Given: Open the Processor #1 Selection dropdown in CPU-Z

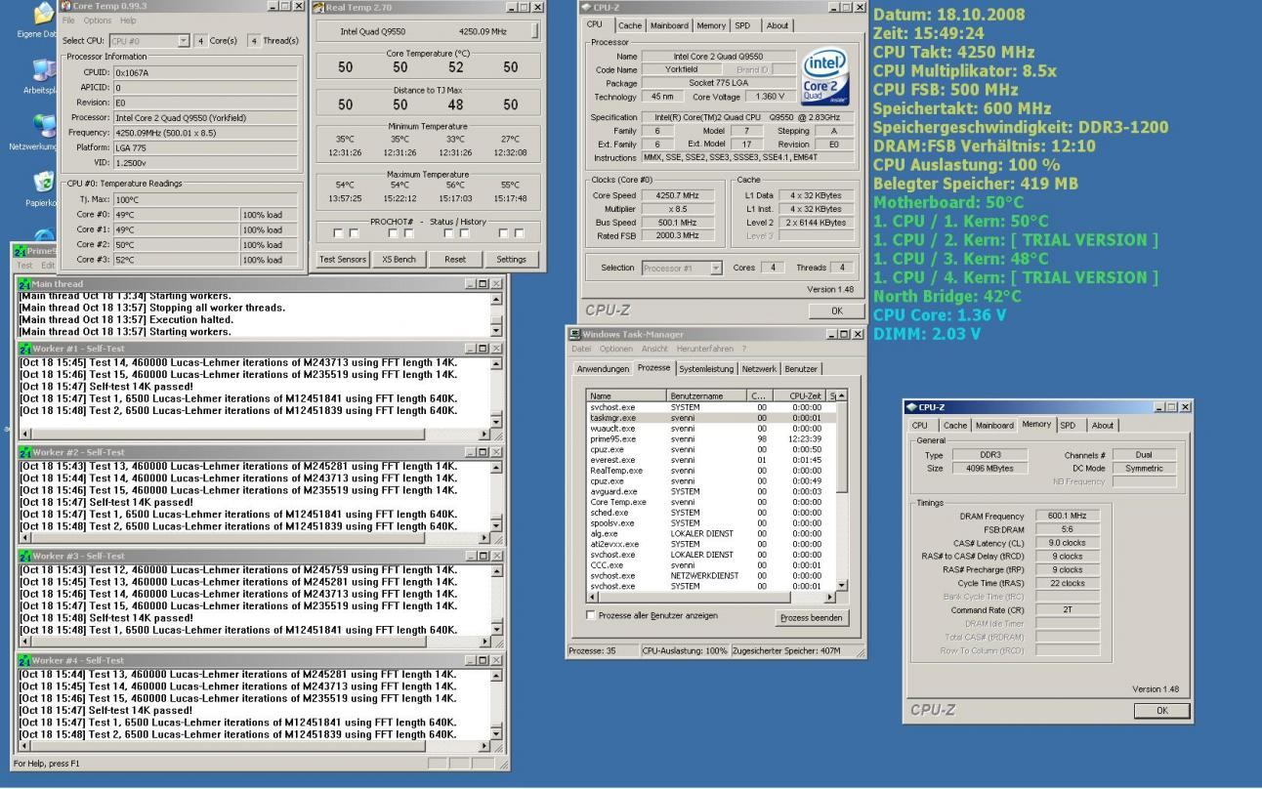Looking at the screenshot, I should 716,268.
